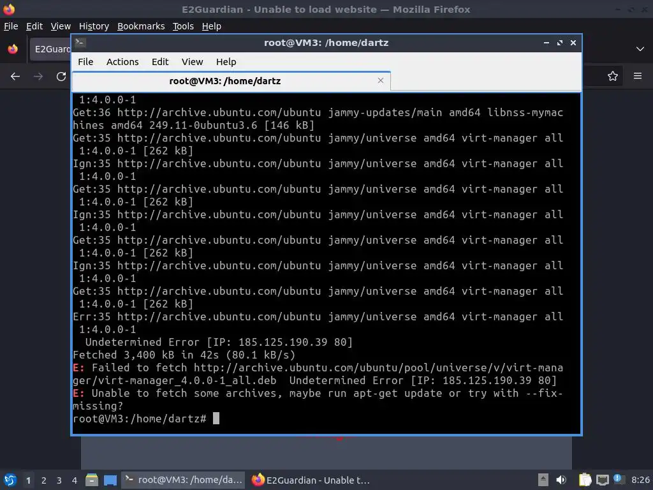
Task: Reload the page in Firefox
Action: (61, 77)
